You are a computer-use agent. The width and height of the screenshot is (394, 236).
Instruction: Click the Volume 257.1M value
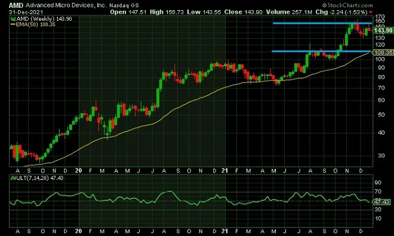(289, 12)
